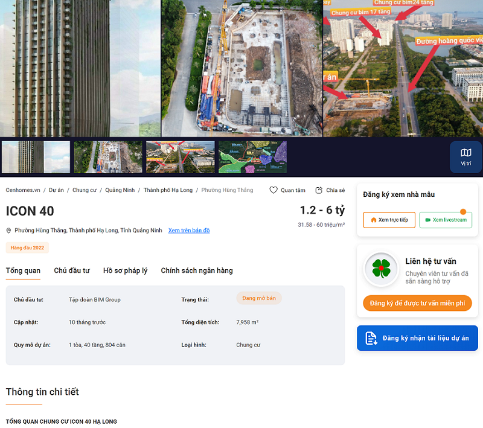Open the Chung cư breadcrumb
The width and height of the screenshot is (483, 428).
click(x=85, y=190)
